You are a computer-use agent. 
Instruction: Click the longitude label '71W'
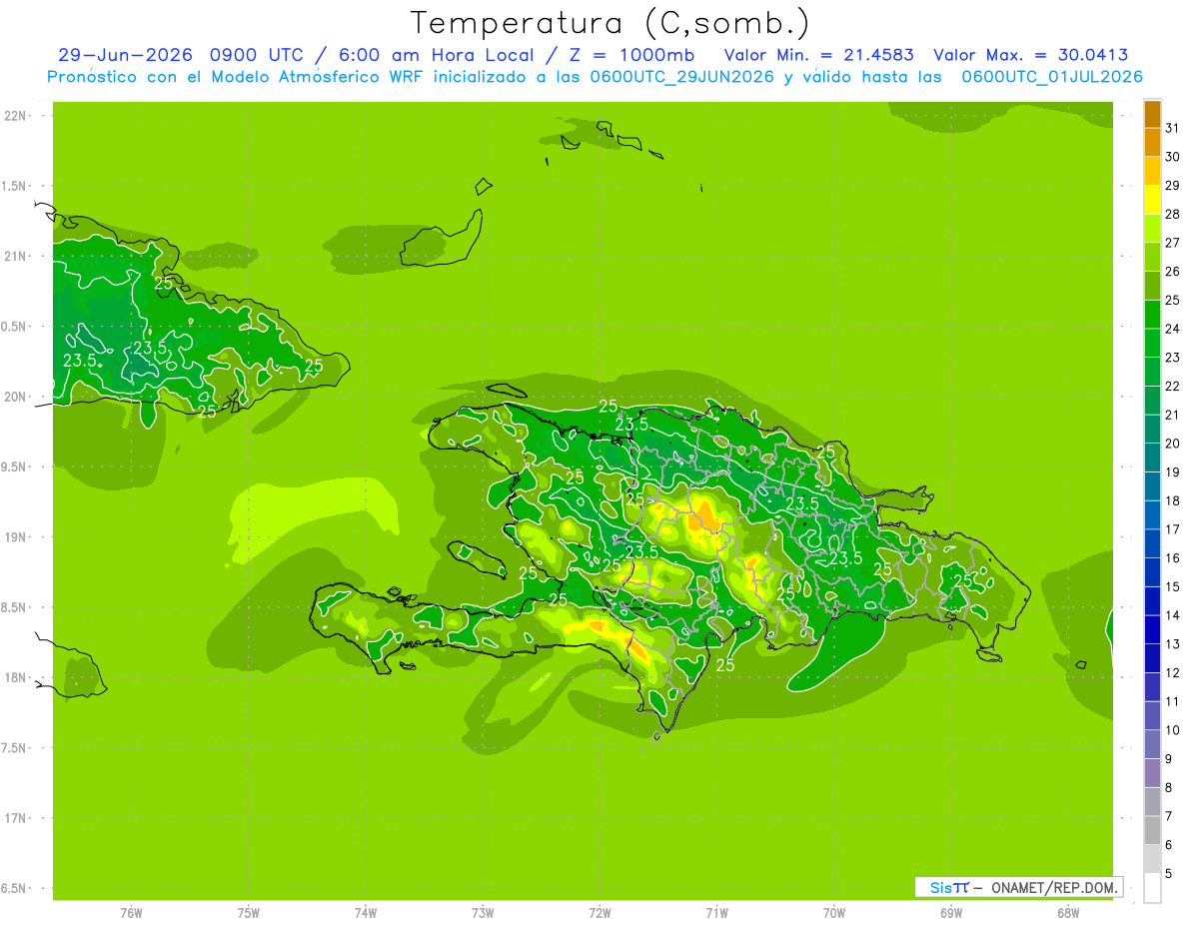click(716, 913)
